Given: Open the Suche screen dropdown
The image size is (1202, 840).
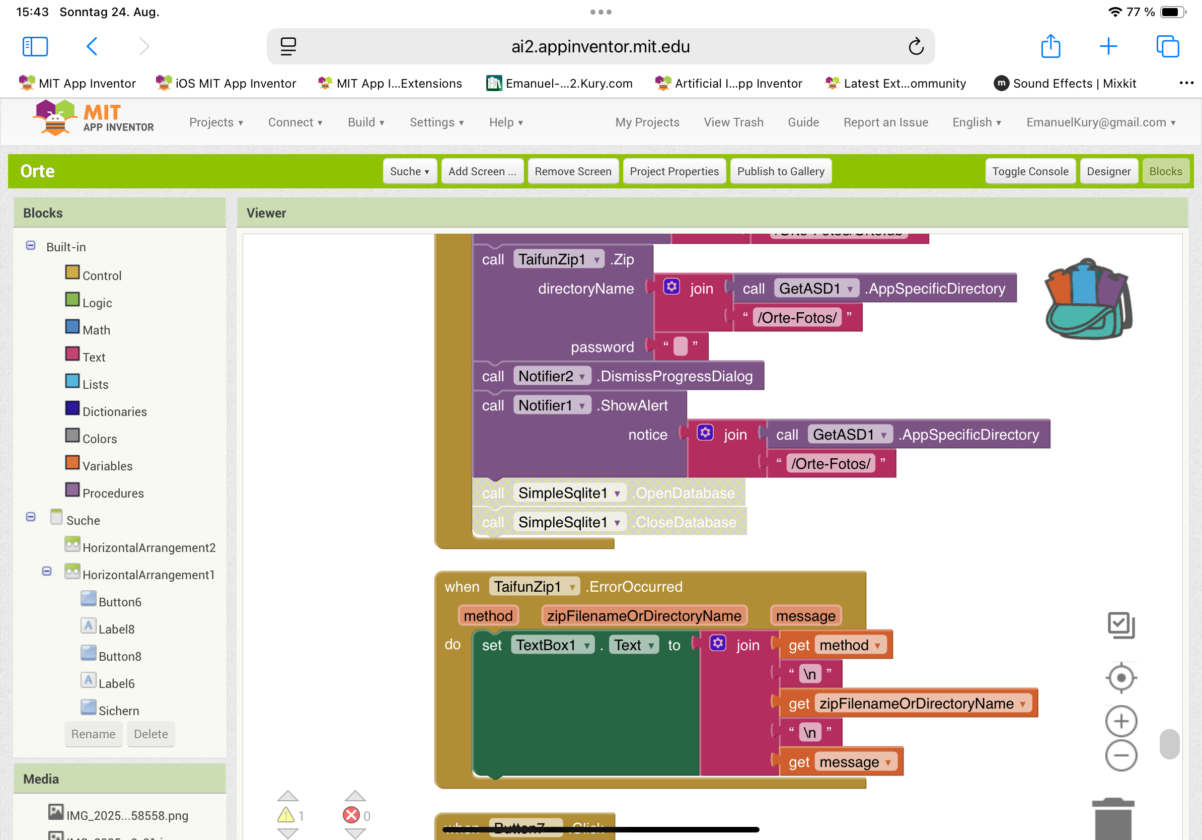Looking at the screenshot, I should (409, 171).
